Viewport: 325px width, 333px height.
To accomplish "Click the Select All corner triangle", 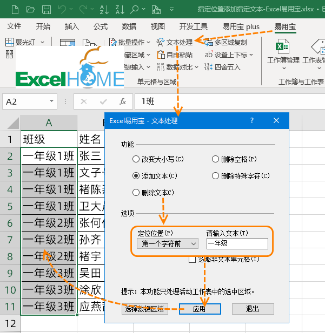I will (13, 123).
